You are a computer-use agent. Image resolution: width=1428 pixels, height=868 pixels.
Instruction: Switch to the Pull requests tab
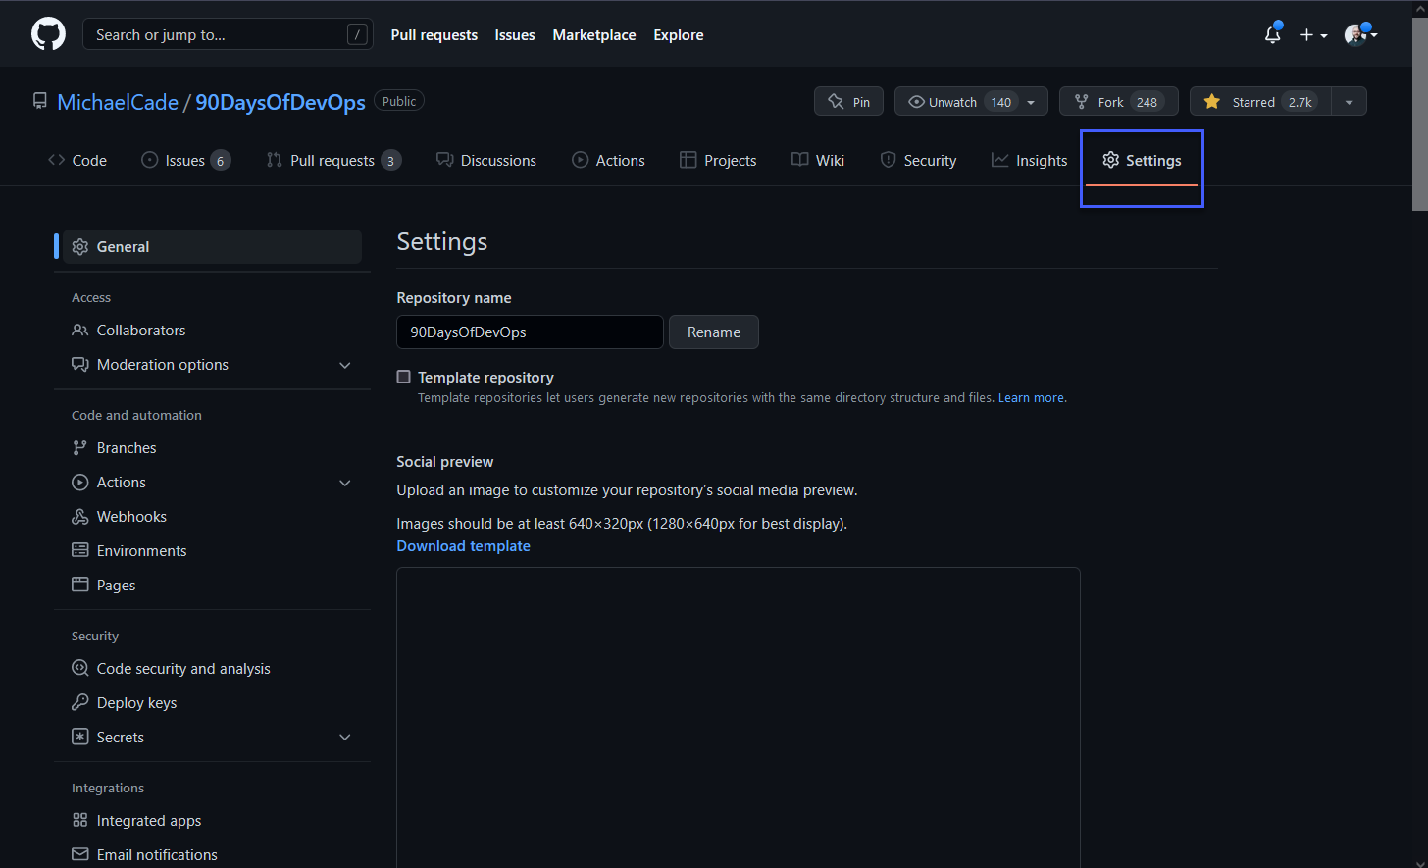333,160
